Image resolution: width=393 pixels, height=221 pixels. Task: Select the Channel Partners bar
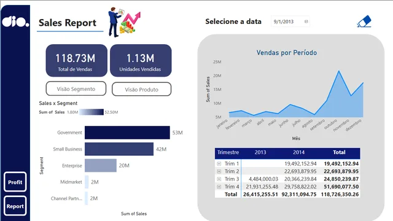pyautogui.click(x=86, y=198)
